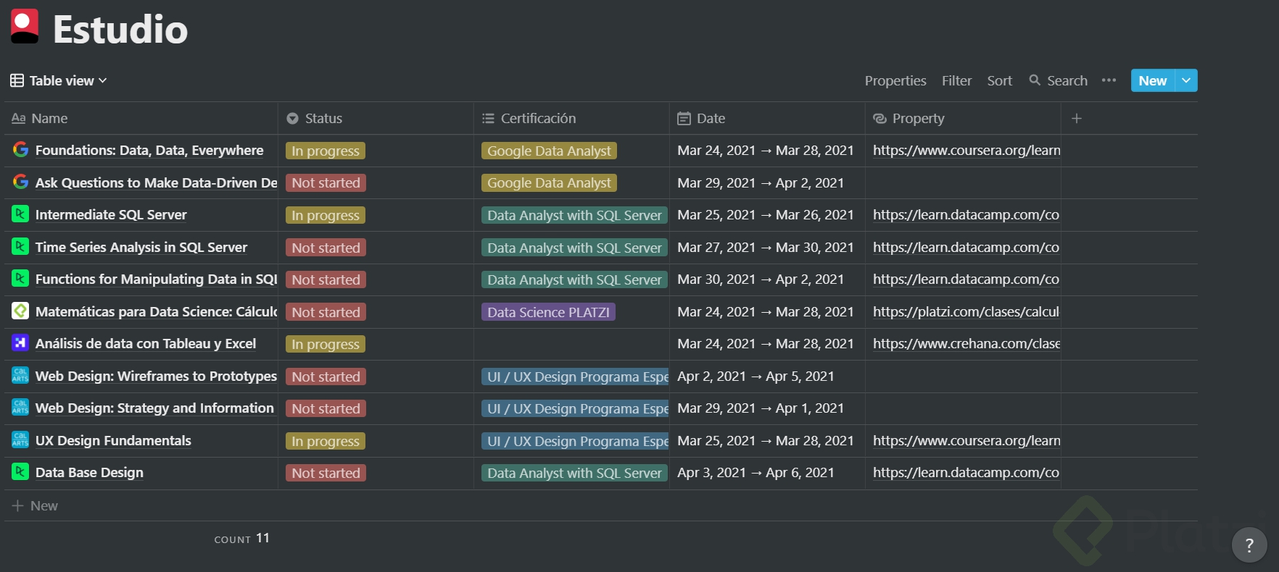Open the Sort menu

pyautogui.click(x=999, y=80)
